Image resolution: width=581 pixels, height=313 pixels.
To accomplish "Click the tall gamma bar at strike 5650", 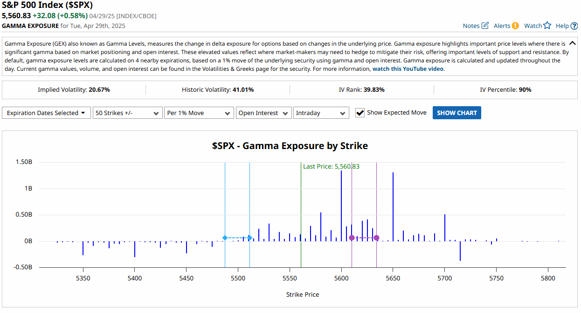I will click(393, 207).
